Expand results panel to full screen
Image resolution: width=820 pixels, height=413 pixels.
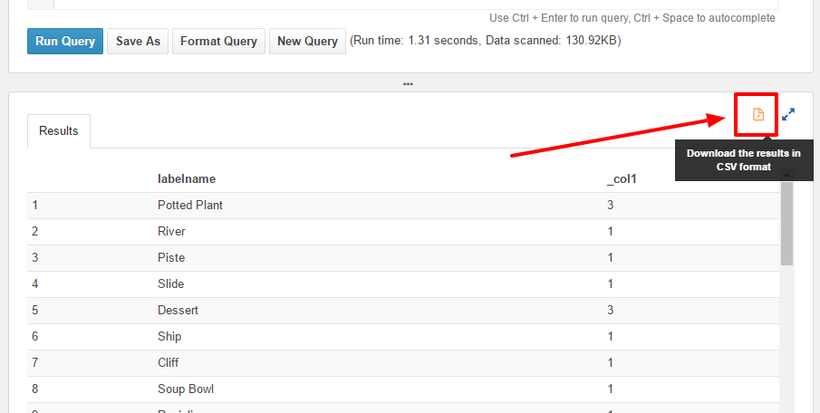pyautogui.click(x=788, y=114)
